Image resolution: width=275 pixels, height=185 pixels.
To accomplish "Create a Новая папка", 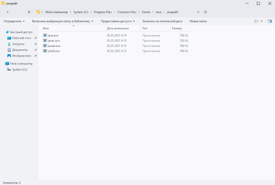I will tap(198, 21).
